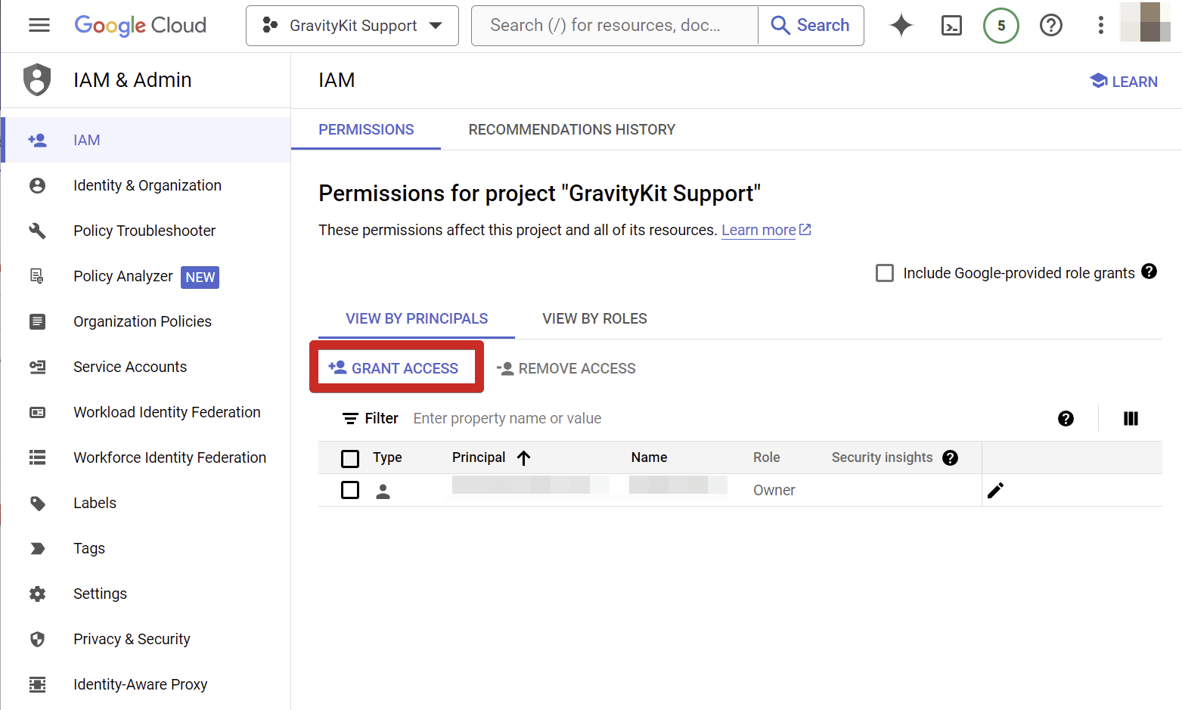
Task: Click the Identity & Organization person icon
Action: [x=37, y=185]
